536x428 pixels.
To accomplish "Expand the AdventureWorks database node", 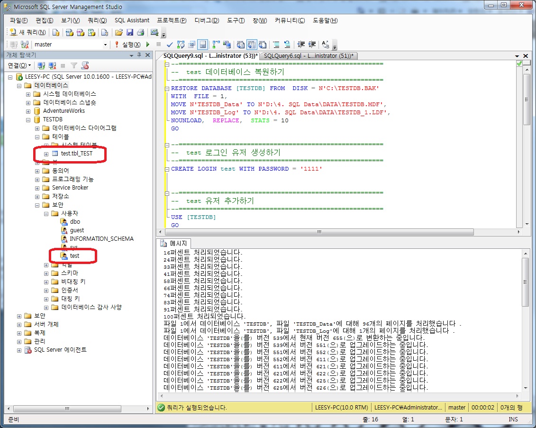I will click(28, 111).
